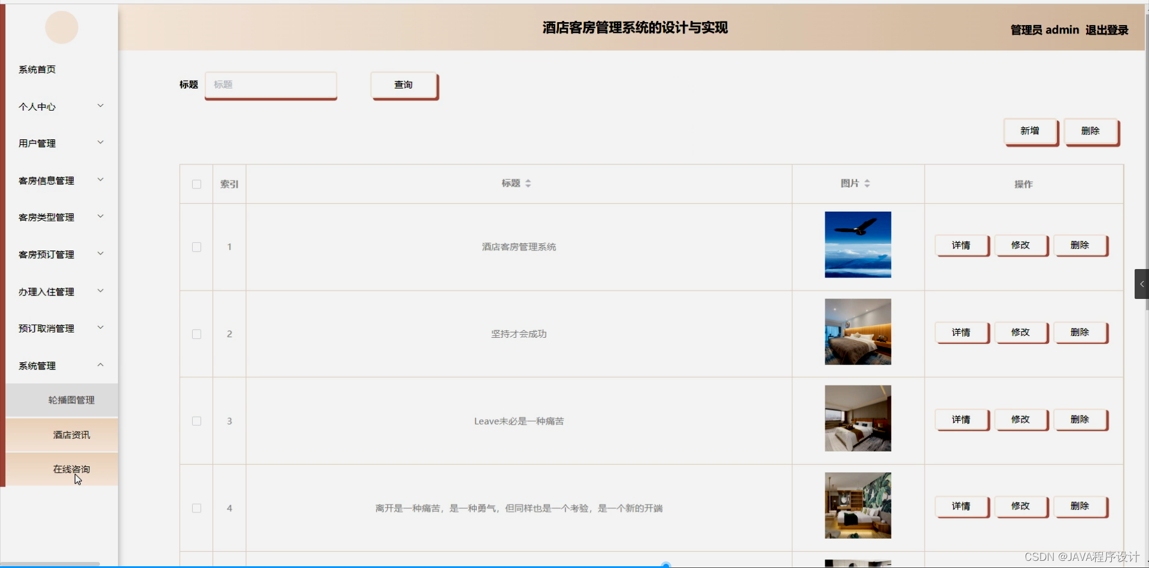The height and width of the screenshot is (568, 1149).
Task: Check the row 2 checkbox for 坚持才会成功
Action: click(x=196, y=334)
